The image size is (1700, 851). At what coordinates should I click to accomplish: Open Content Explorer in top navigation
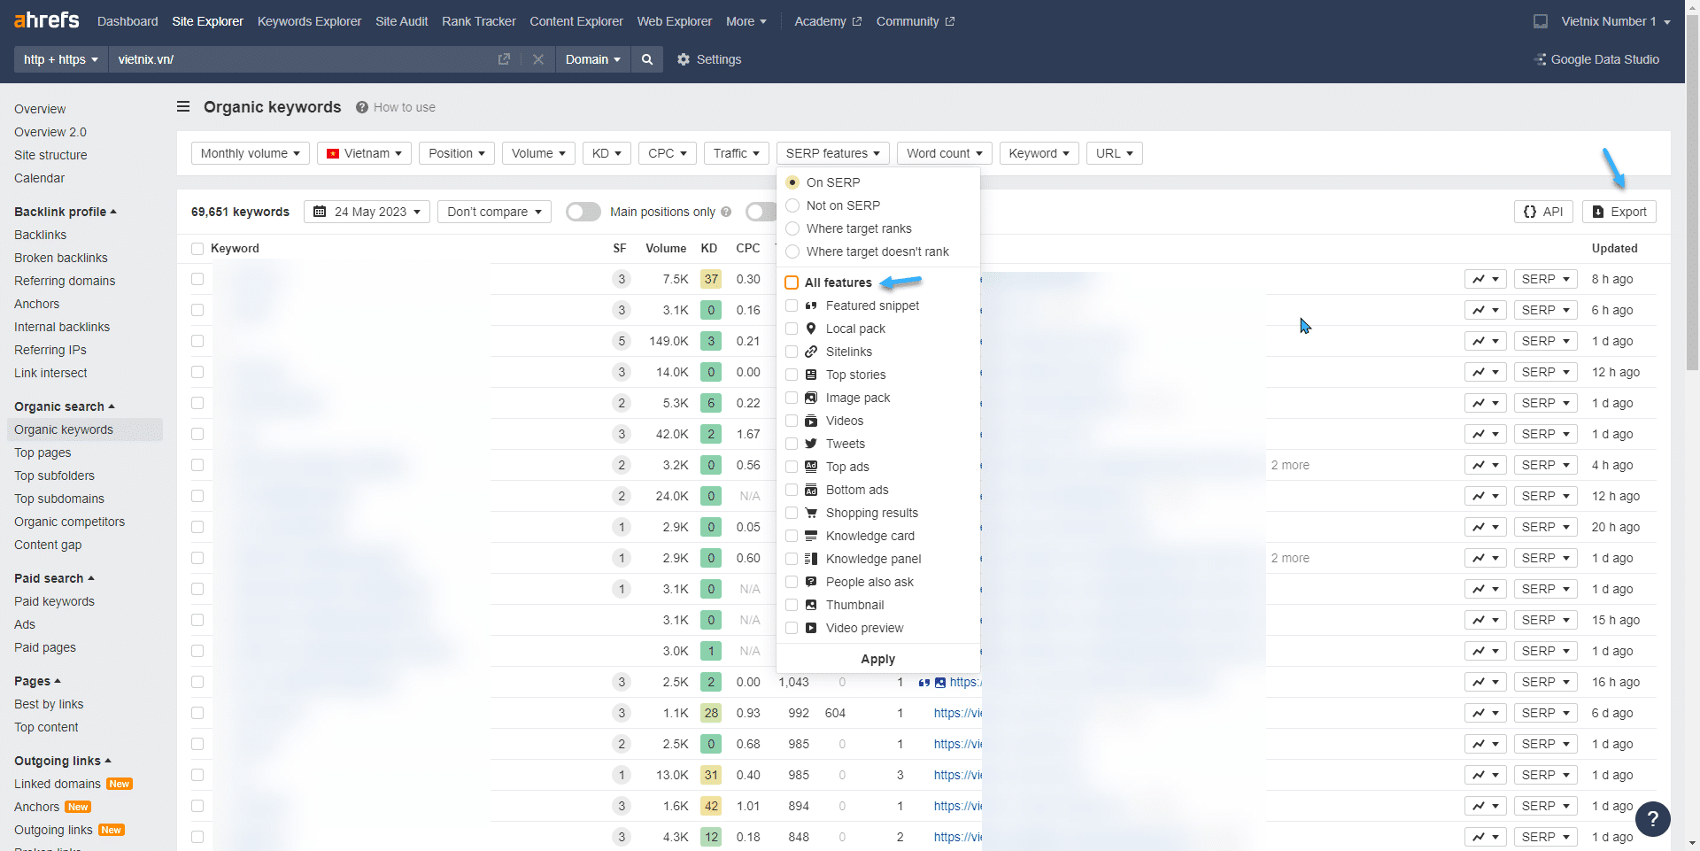[576, 21]
